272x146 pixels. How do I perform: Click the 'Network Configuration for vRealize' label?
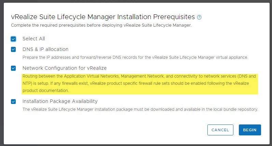[65, 68]
